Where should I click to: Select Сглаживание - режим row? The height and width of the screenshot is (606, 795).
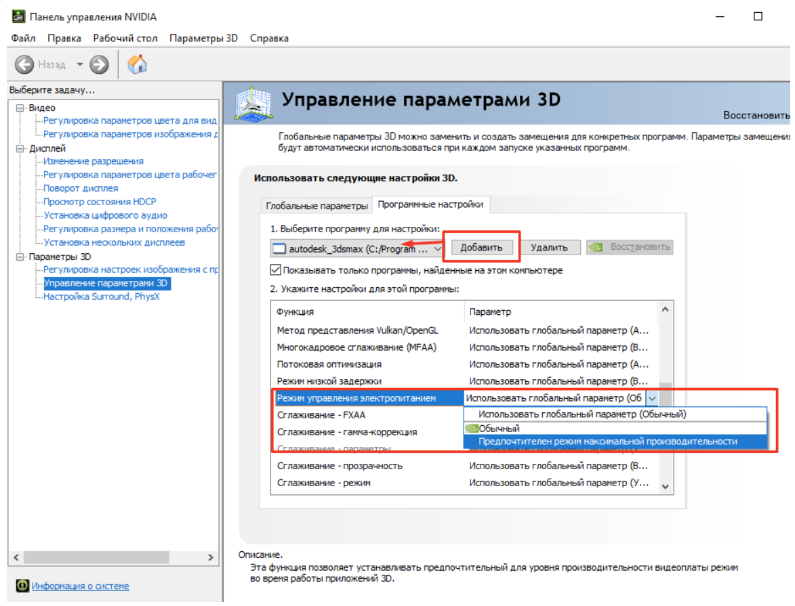[x=464, y=483]
